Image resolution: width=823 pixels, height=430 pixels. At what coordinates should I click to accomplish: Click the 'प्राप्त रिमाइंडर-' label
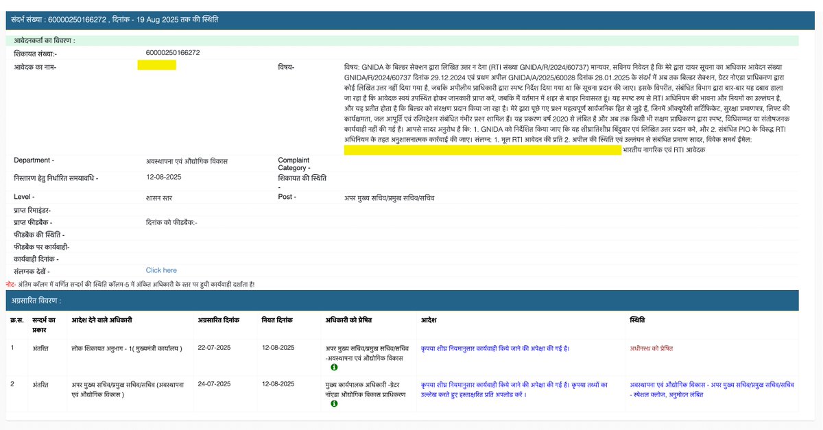pyautogui.click(x=33, y=211)
